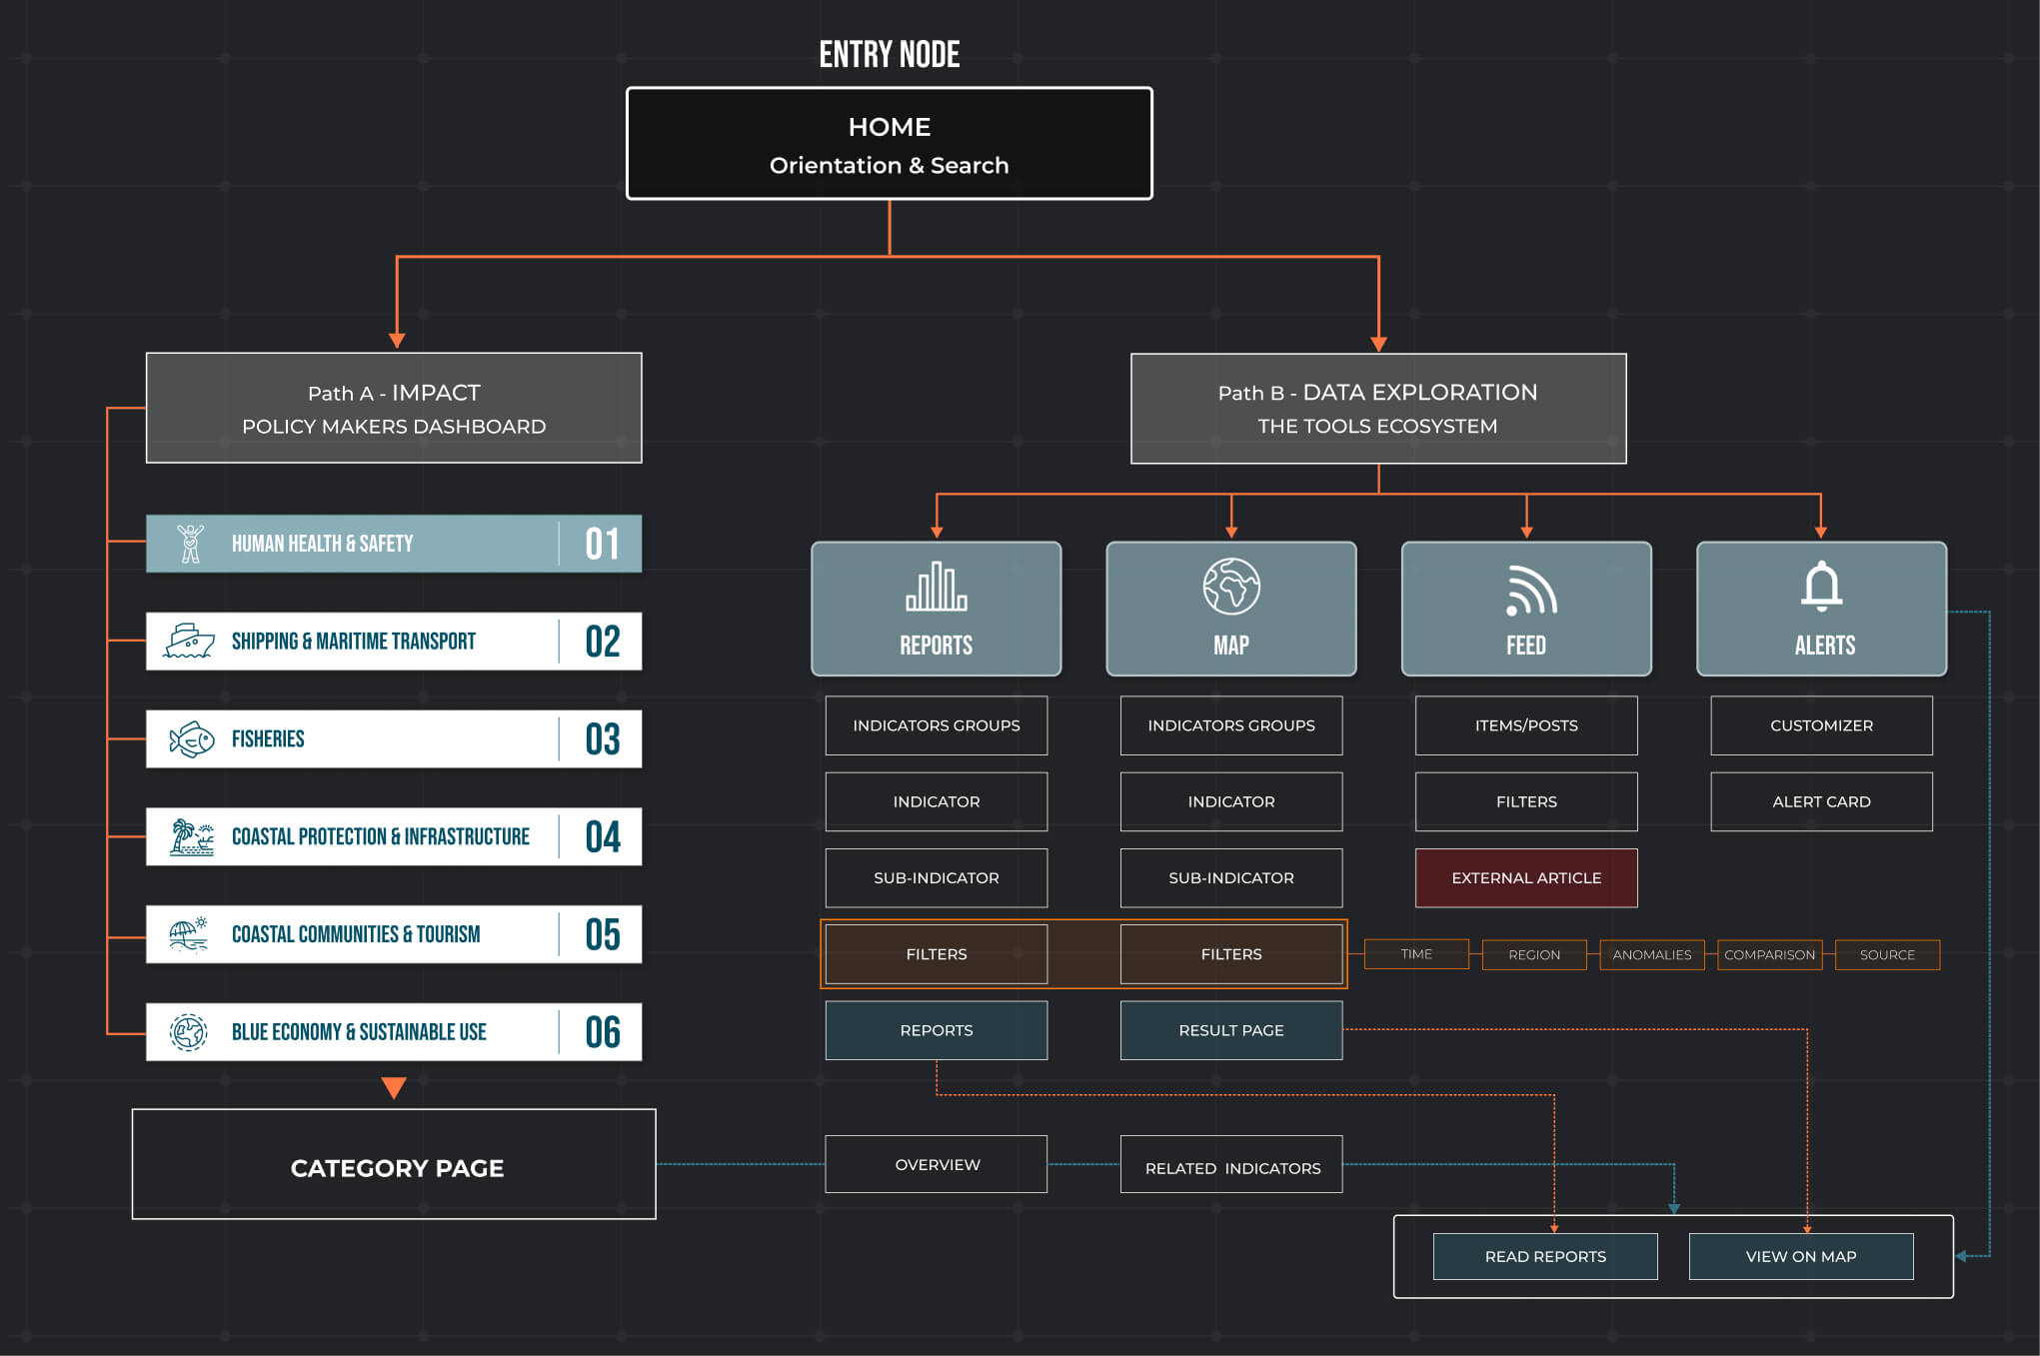Click the Anomalies filter tag
Image resolution: width=2040 pixels, height=1356 pixels.
(x=1652, y=954)
